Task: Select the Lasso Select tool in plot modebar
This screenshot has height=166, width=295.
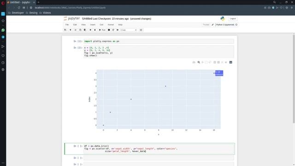Action: (x=210, y=62)
